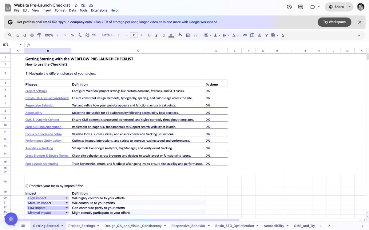
Task: Show next sheet tabs with right arrow
Action: click(x=329, y=226)
